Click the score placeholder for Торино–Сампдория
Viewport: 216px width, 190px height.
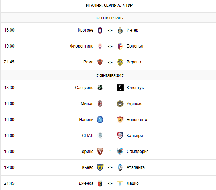click(110, 152)
